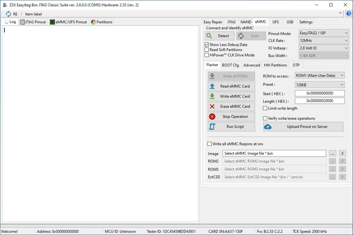Switch to the JTAG Pinout tab
This screenshot has height=235, width=353.
coord(33,22)
